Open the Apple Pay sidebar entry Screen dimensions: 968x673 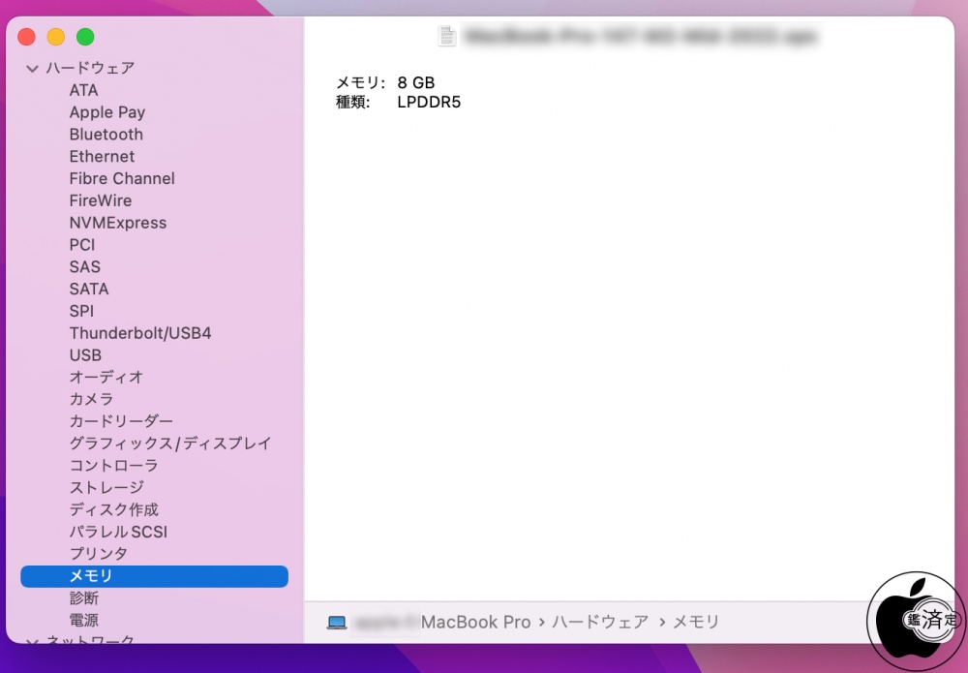(x=106, y=112)
